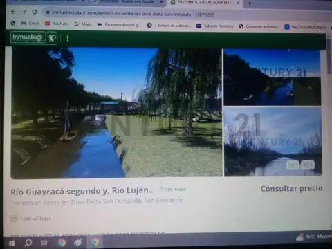
Task: Select the PRE-VENTA LOTE AL AGUA tab
Action: (201, 3)
